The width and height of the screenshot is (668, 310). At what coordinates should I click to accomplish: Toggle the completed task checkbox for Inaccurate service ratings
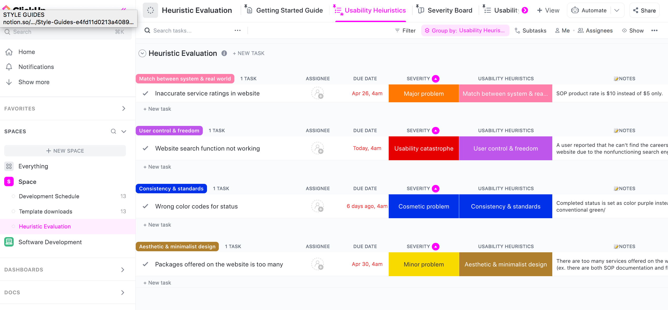point(146,93)
